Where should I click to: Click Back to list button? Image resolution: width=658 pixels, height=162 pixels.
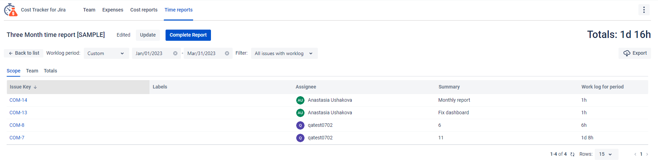[24, 53]
